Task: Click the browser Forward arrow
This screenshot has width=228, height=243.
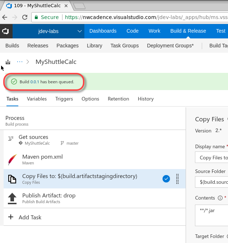Action: [15, 17]
